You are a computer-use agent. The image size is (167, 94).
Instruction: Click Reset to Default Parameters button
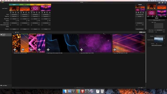tap(157, 45)
